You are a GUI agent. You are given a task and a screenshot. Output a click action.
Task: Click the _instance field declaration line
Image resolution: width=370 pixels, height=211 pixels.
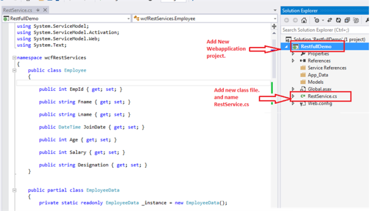click(133, 202)
